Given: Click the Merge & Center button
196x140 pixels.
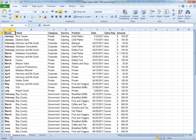Looking at the screenshot, I should click(x=82, y=17).
